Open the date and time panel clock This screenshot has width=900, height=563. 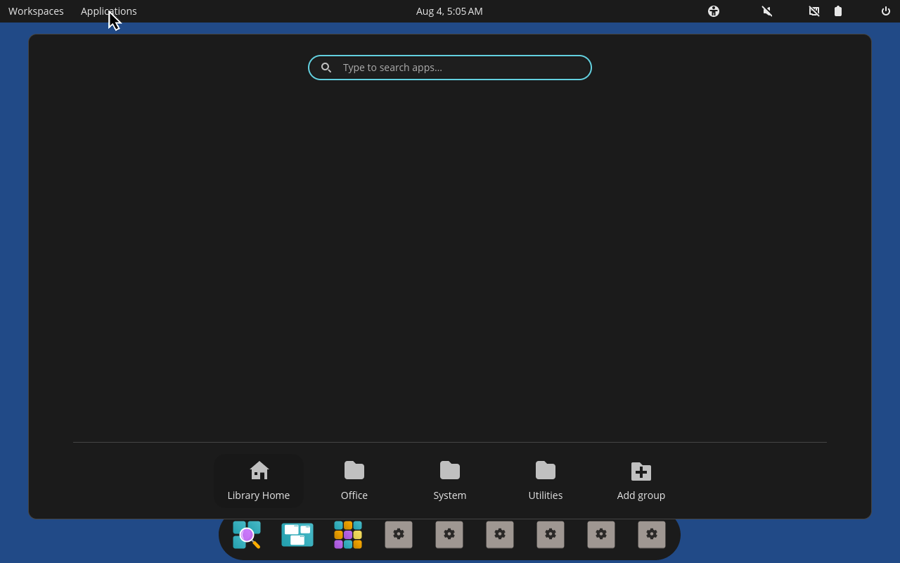[x=449, y=11]
